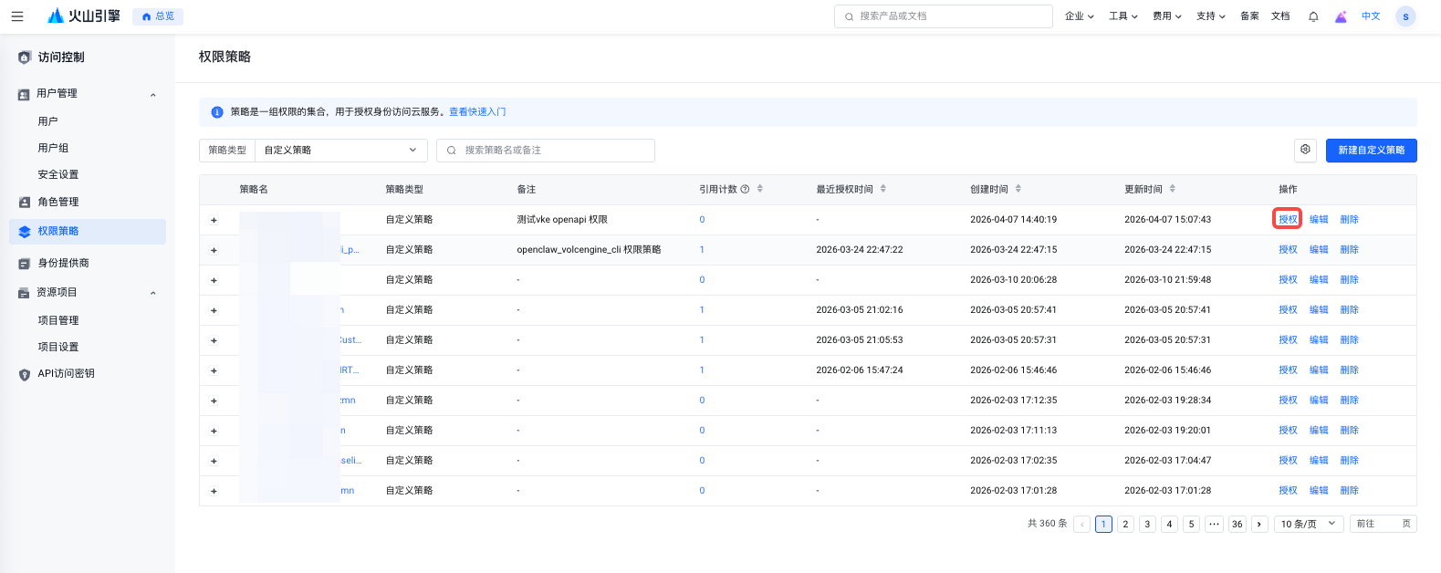Click 授权 for the 2026-02-06 15:46:46 row
Viewport: 1441px width, 573px height.
[1288, 370]
